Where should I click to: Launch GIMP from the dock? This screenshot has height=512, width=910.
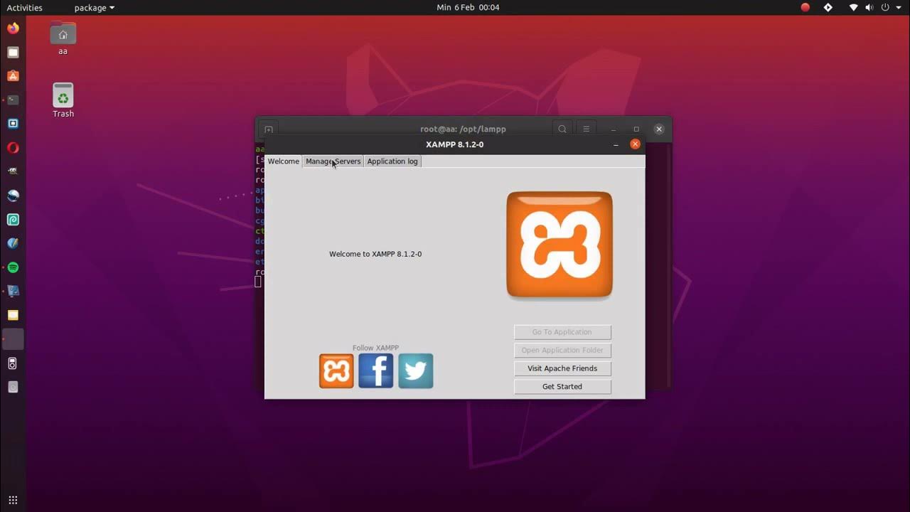pyautogui.click(x=13, y=171)
